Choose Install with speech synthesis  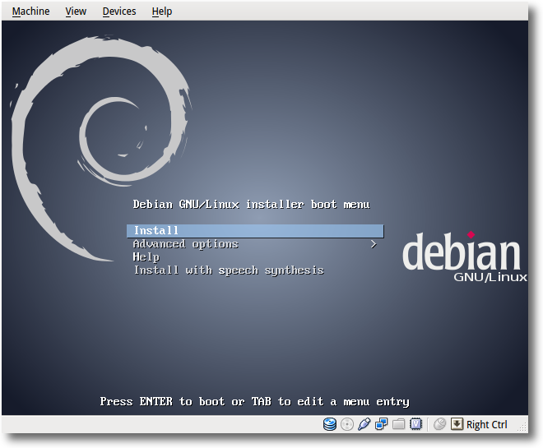(x=255, y=270)
